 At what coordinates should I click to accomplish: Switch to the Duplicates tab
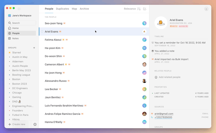point(62,9)
